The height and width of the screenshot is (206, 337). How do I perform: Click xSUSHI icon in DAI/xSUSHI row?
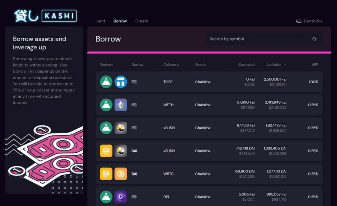coord(120,151)
